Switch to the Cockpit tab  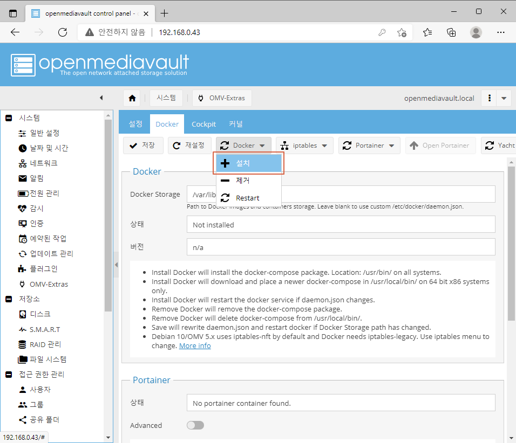[x=203, y=124]
